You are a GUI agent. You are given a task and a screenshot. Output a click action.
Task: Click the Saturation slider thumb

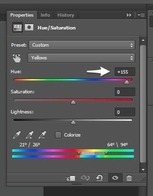pos(73,102)
